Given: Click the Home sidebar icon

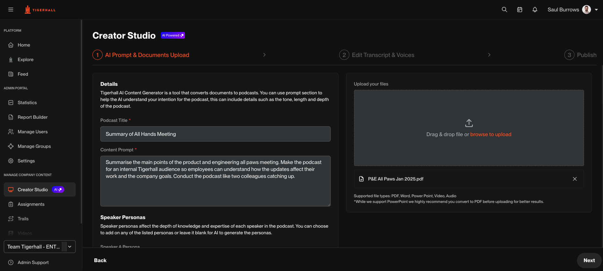Looking at the screenshot, I should (x=11, y=45).
